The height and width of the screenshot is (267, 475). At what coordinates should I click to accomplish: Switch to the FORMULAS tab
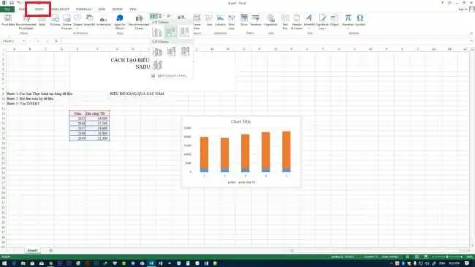(x=83, y=10)
